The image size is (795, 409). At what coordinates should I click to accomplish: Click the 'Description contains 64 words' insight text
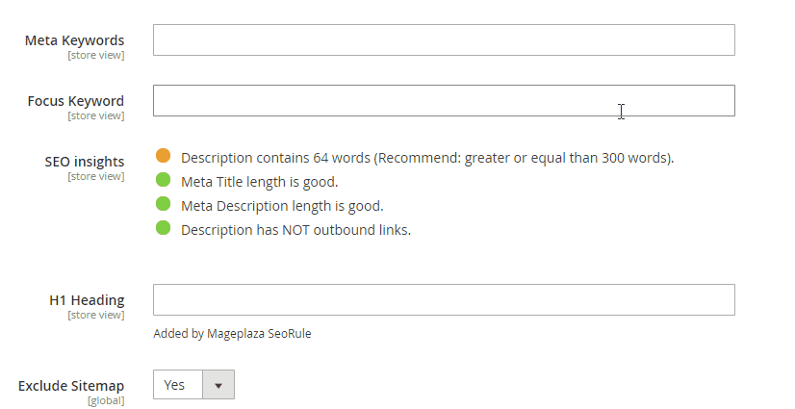tap(427, 157)
